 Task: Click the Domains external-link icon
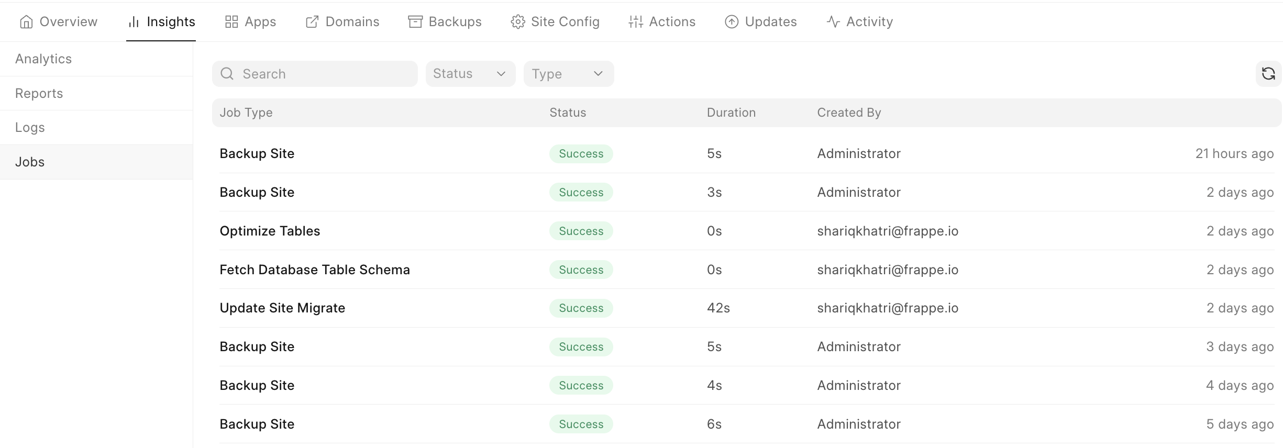(x=312, y=22)
